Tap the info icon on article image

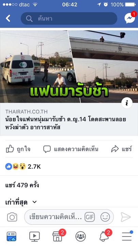point(127,103)
